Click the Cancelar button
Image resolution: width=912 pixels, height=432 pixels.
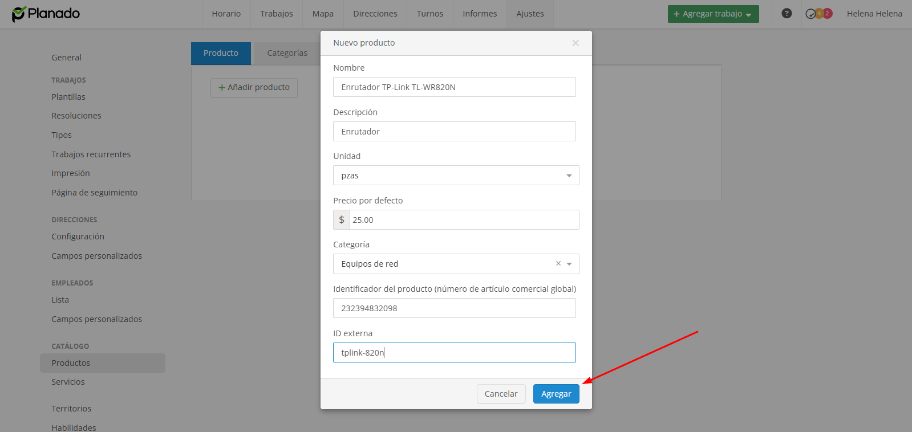pos(501,394)
